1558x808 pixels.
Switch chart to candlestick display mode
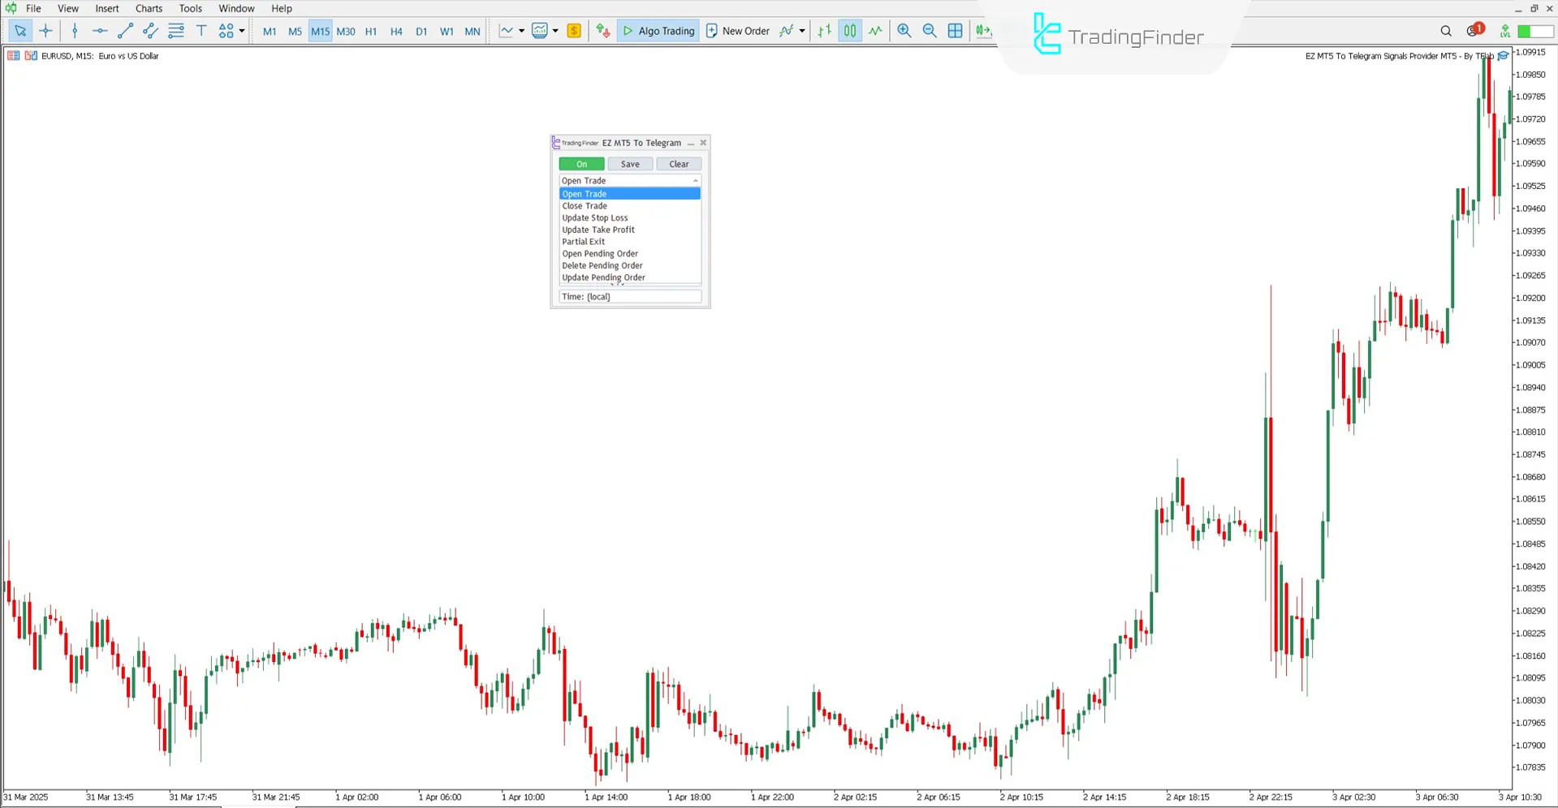(x=849, y=31)
